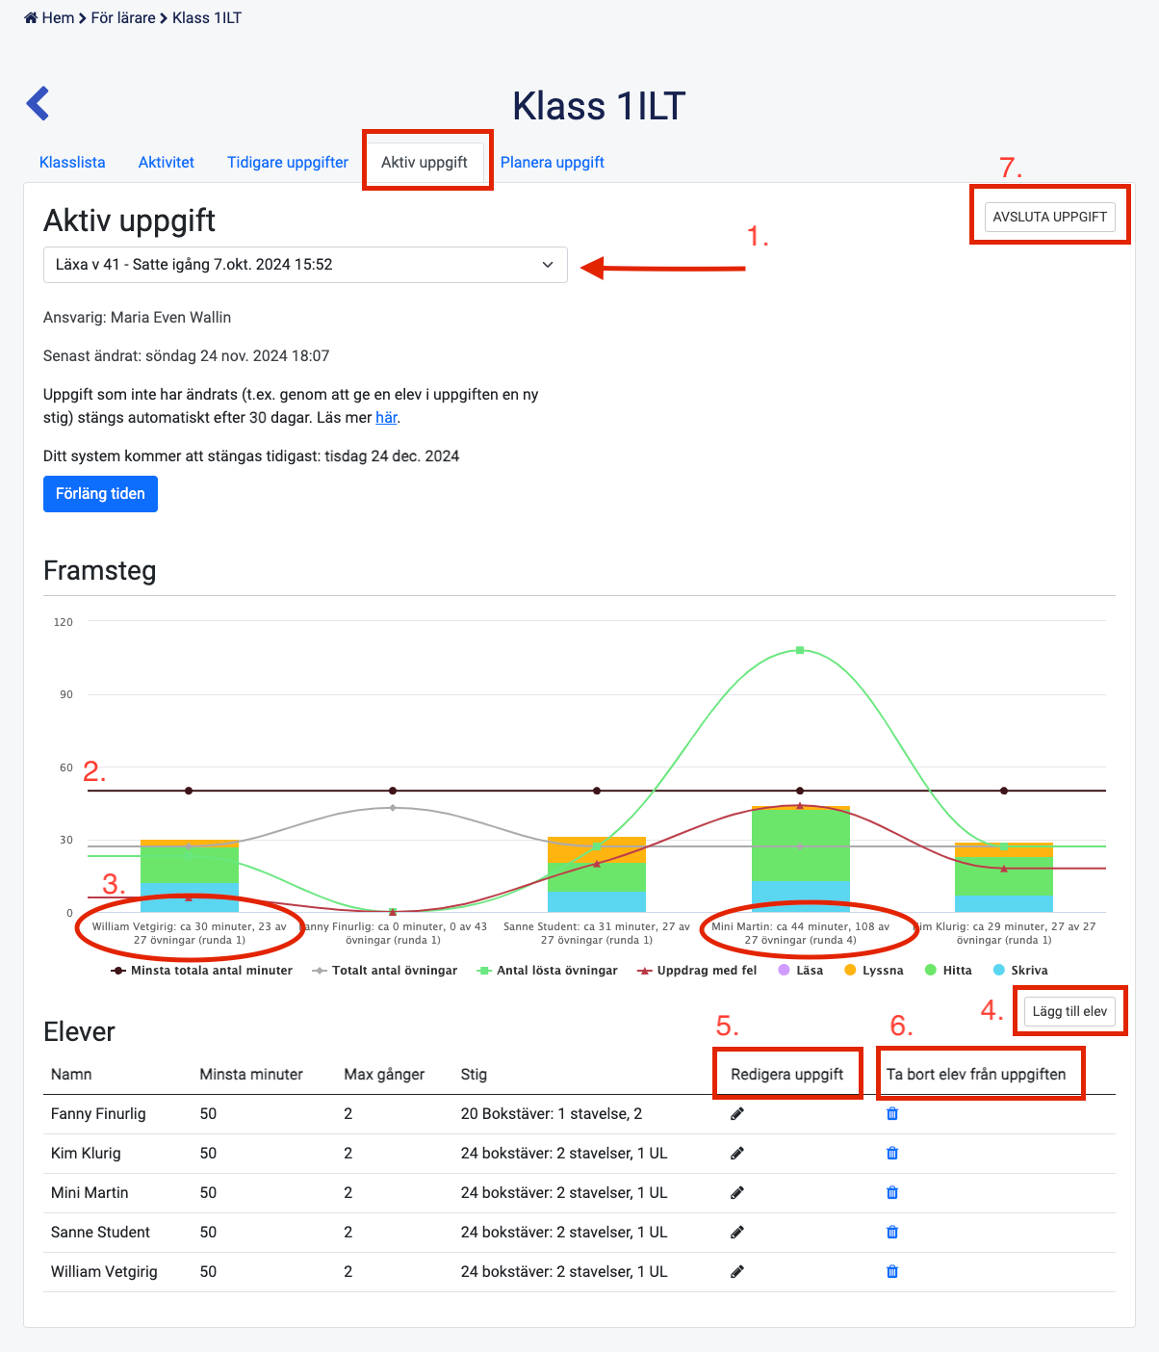Toggle Lyssna series in chart legend

873,971
